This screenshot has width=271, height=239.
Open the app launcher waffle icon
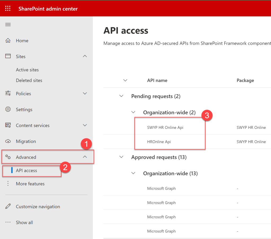[x=8, y=8]
